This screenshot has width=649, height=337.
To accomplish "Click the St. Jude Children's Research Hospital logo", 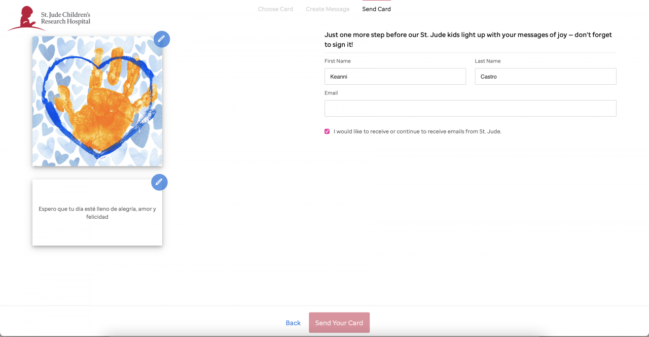I will coord(50,19).
